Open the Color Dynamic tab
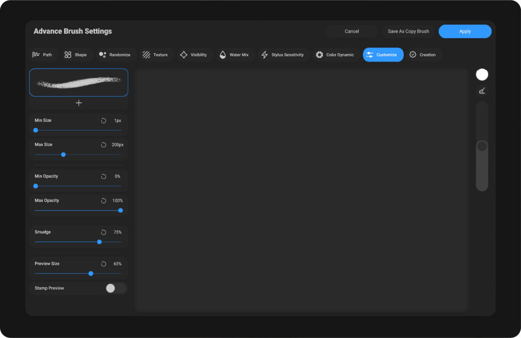 335,55
